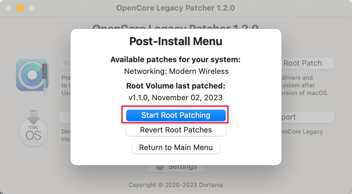Select Return to Main Menu
This screenshot has height=194, width=352.
176,147
